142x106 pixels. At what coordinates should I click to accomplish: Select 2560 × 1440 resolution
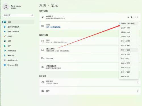tap(128, 32)
